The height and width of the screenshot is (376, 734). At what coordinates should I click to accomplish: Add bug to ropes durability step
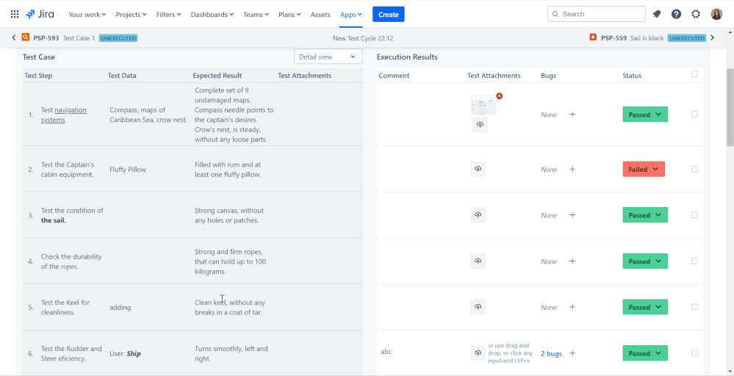tap(572, 261)
